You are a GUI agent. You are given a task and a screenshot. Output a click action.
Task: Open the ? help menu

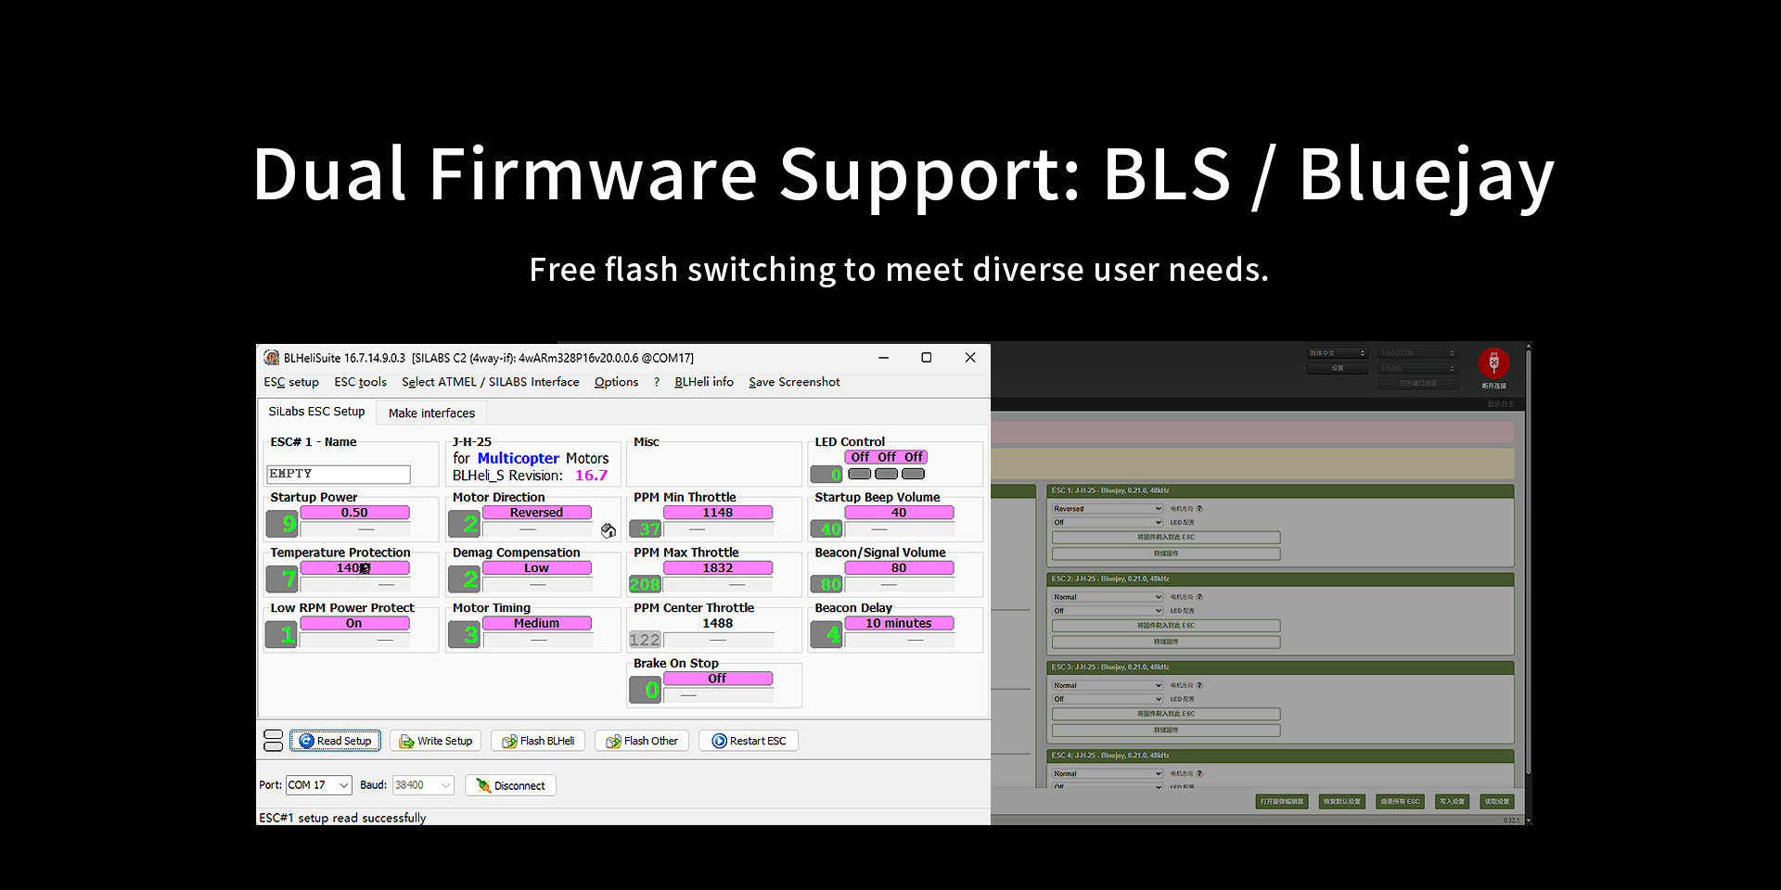pos(657,382)
